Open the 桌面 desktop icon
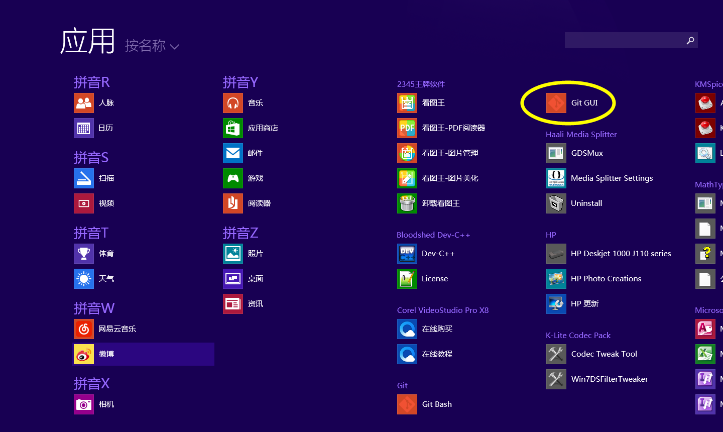This screenshot has width=723, height=432. [x=233, y=279]
